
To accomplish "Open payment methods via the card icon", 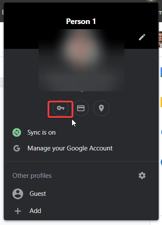I will (x=81, y=108).
